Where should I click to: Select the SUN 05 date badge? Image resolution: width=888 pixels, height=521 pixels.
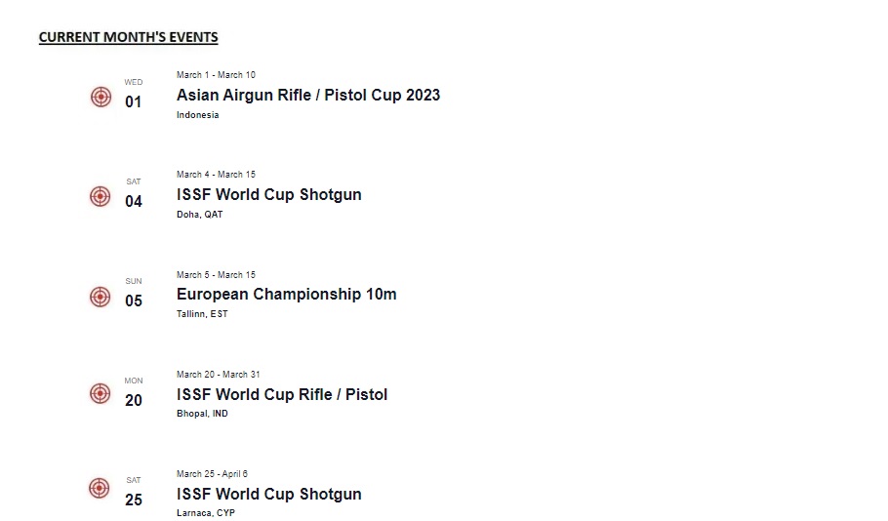[134, 295]
